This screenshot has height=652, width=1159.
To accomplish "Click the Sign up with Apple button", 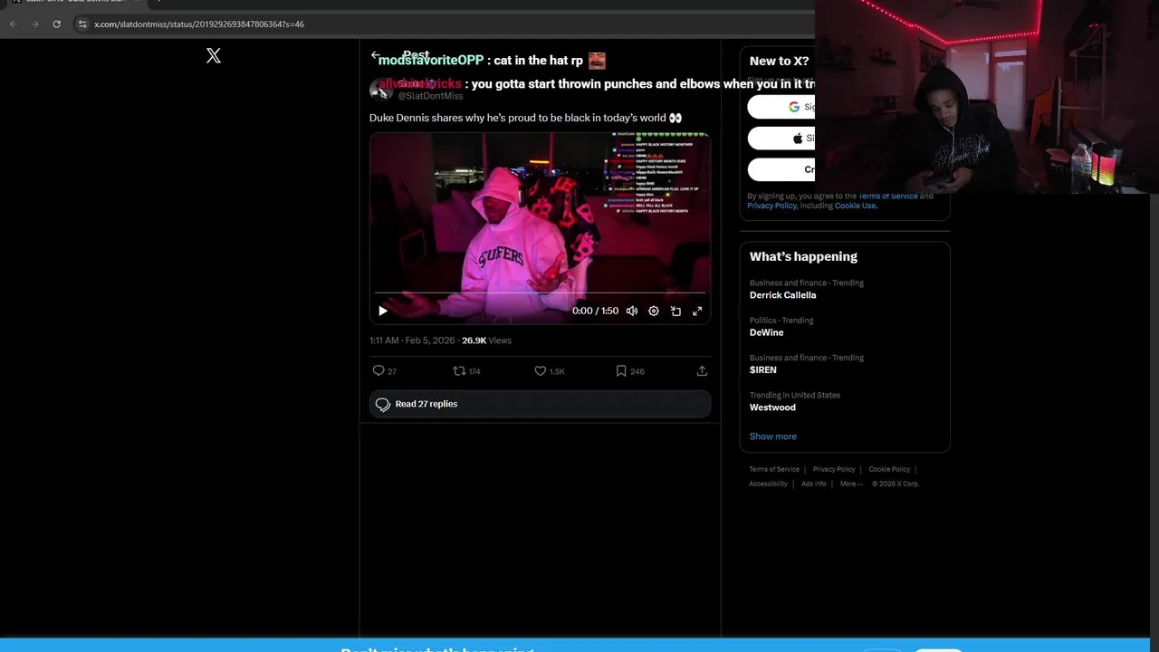I will tap(781, 139).
